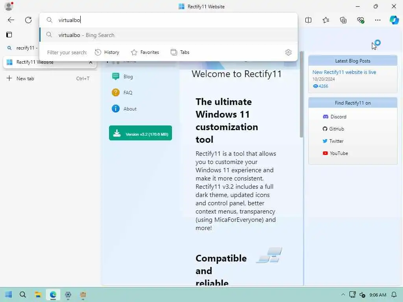Filter search by Favorites
Screen dimensions: 403x302
point(145,52)
